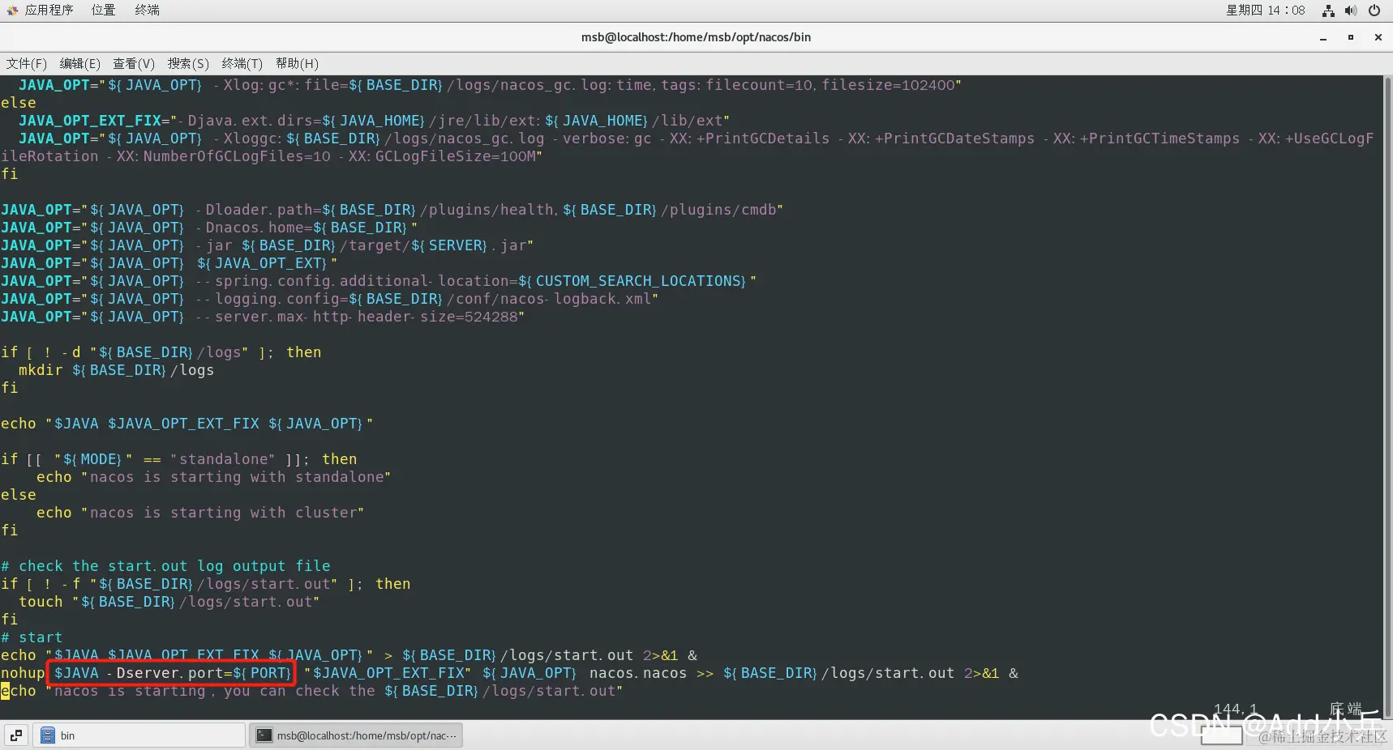Click the show desktop icon in taskbar
The width and height of the screenshot is (1393, 750).
[x=16, y=735]
